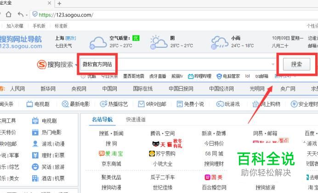Screen dimensions: 318x193
Task: Click the 热播综艺 icon
Action: pyautogui.click(x=103, y=104)
